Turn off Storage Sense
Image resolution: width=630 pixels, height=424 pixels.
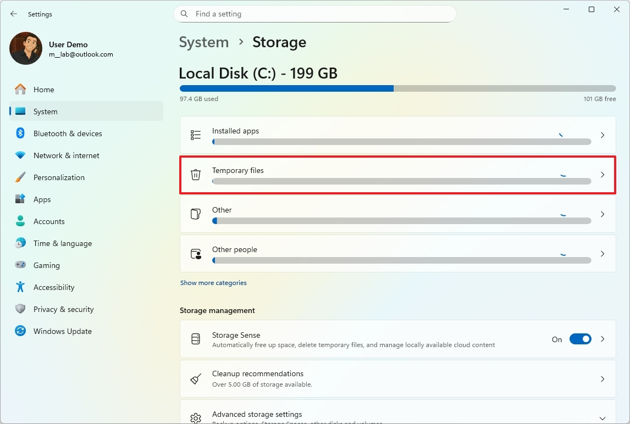pos(580,339)
